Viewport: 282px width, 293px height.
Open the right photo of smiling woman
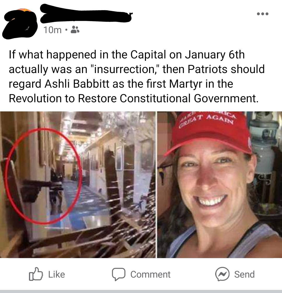[220, 185]
